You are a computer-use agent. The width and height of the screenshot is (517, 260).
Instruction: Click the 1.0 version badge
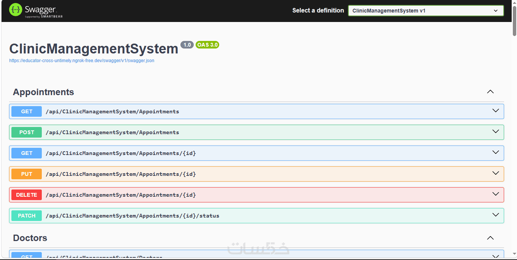(x=187, y=45)
